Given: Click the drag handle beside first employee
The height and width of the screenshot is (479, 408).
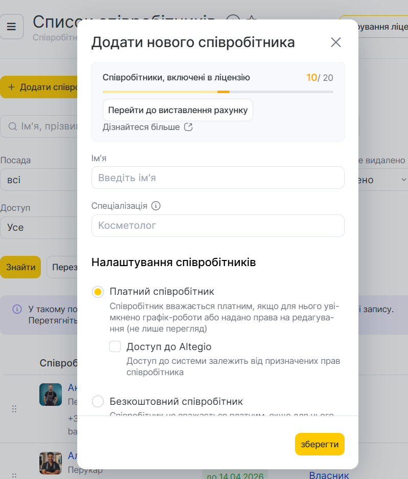Looking at the screenshot, I should pos(14,409).
